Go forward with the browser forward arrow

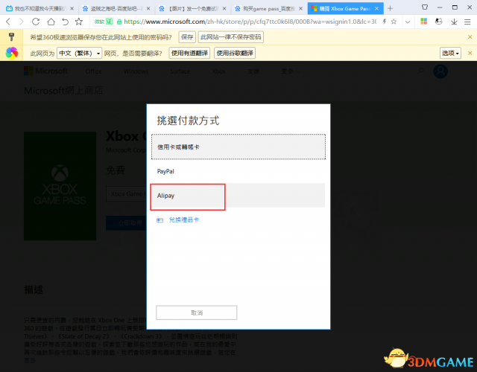[22, 22]
